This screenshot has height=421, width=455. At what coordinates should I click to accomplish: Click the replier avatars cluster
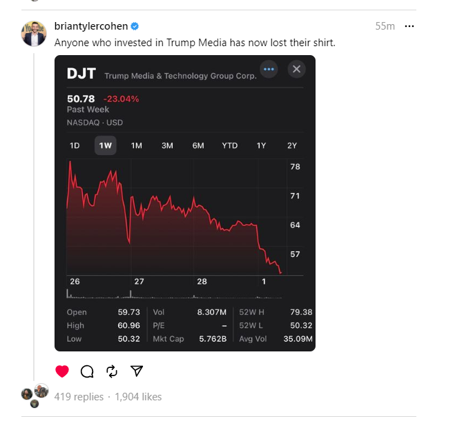click(35, 395)
